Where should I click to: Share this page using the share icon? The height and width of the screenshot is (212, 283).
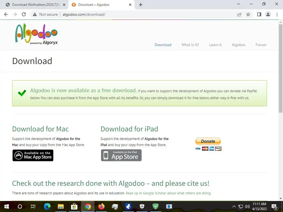click(x=239, y=14)
